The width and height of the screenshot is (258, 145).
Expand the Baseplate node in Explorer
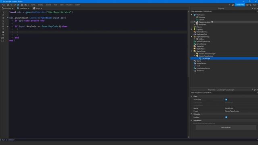(x=194, y=24)
